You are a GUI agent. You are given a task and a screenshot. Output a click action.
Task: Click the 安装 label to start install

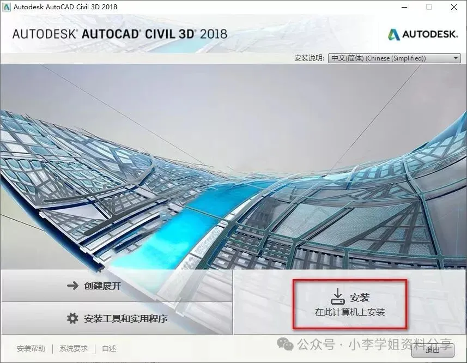point(360,298)
